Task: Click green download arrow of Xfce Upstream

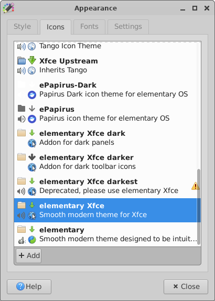Action: (32, 61)
